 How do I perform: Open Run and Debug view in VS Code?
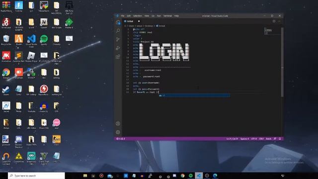click(x=118, y=48)
